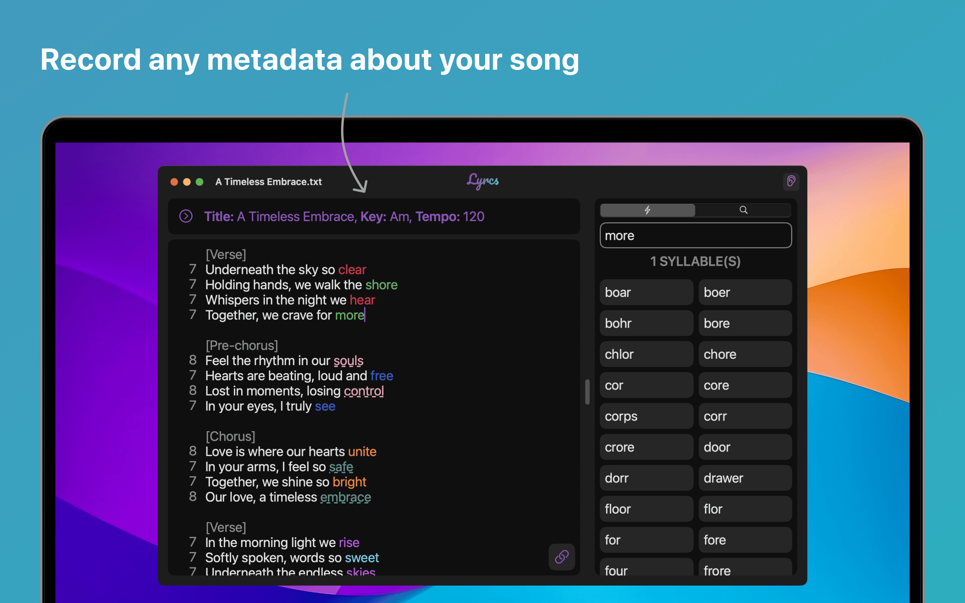Choose the rhyme word 'boer'
The width and height of the screenshot is (965, 603).
(x=745, y=292)
